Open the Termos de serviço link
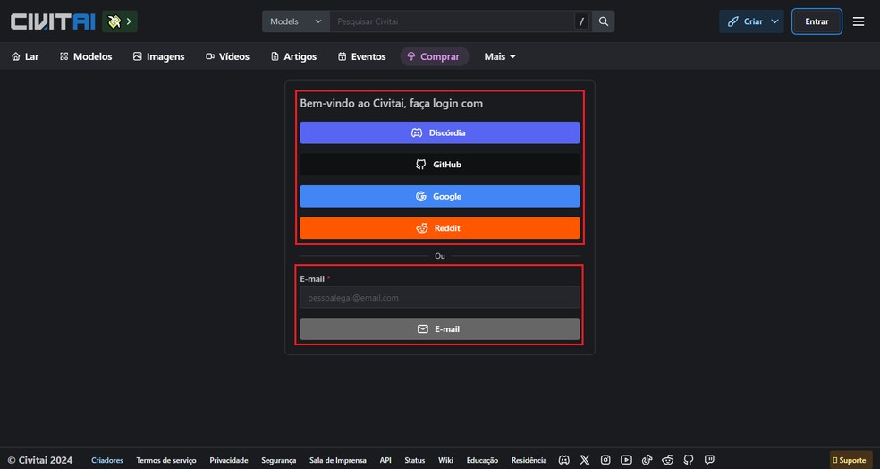Image resolution: width=880 pixels, height=469 pixels. (x=166, y=460)
